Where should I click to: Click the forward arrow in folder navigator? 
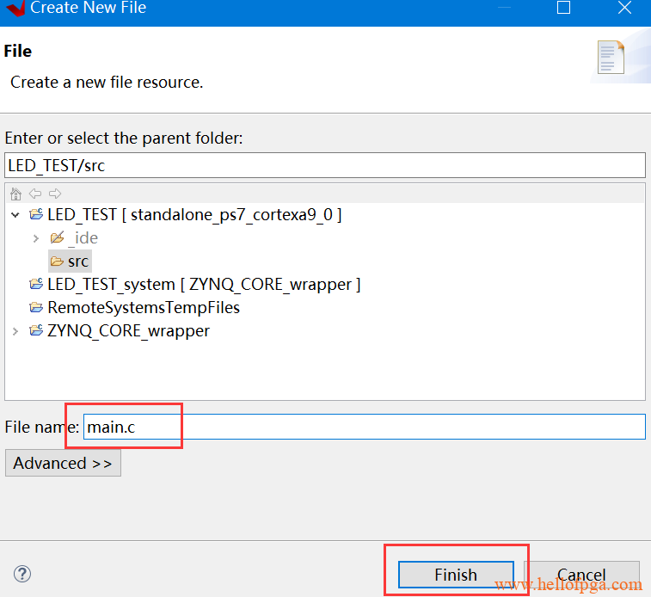coord(55,194)
